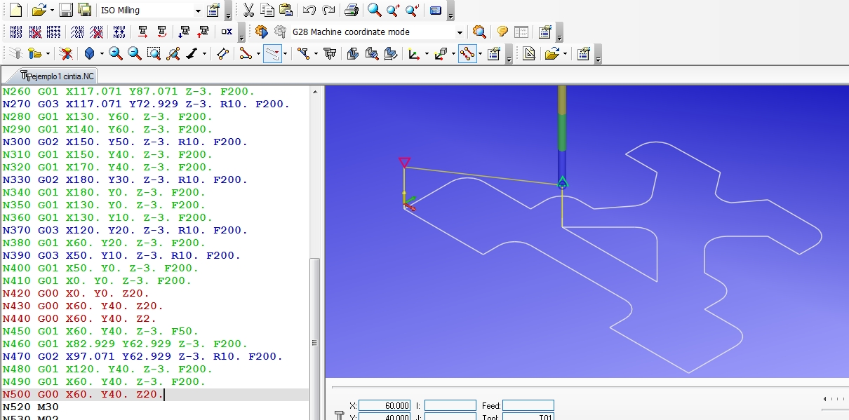Expand the dropdown arrow beside the blue cube

(102, 53)
